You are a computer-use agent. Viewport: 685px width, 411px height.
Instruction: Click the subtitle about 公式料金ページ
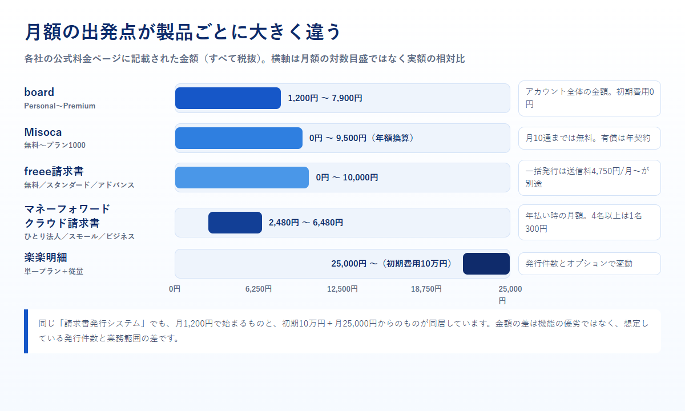coord(244,59)
